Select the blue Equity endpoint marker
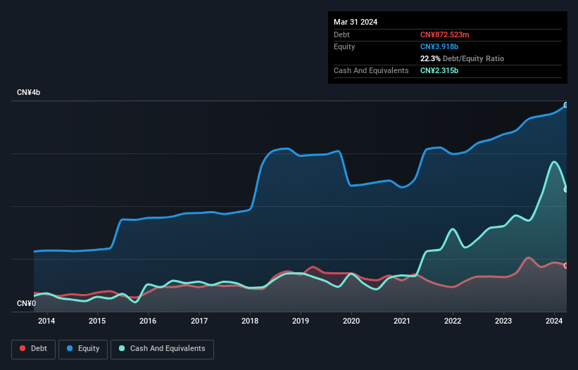The width and height of the screenshot is (578, 370). [x=566, y=105]
